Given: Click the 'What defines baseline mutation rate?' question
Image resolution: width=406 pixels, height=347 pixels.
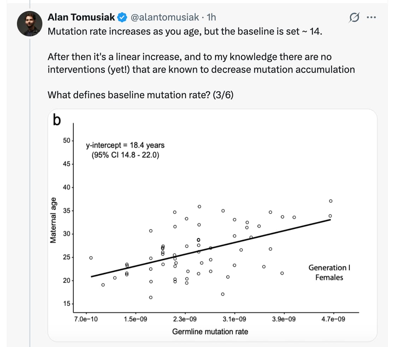Looking at the screenshot, I should click(x=129, y=95).
